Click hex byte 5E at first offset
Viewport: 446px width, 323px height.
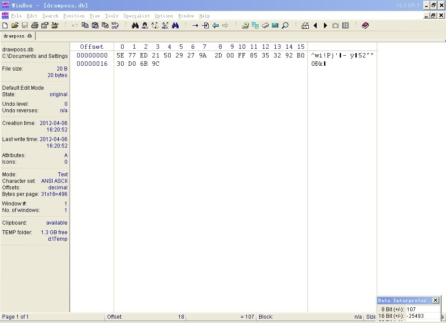pyautogui.click(x=120, y=55)
